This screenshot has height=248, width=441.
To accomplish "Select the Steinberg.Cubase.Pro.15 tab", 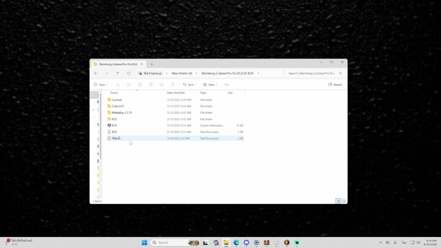I will (x=118, y=64).
